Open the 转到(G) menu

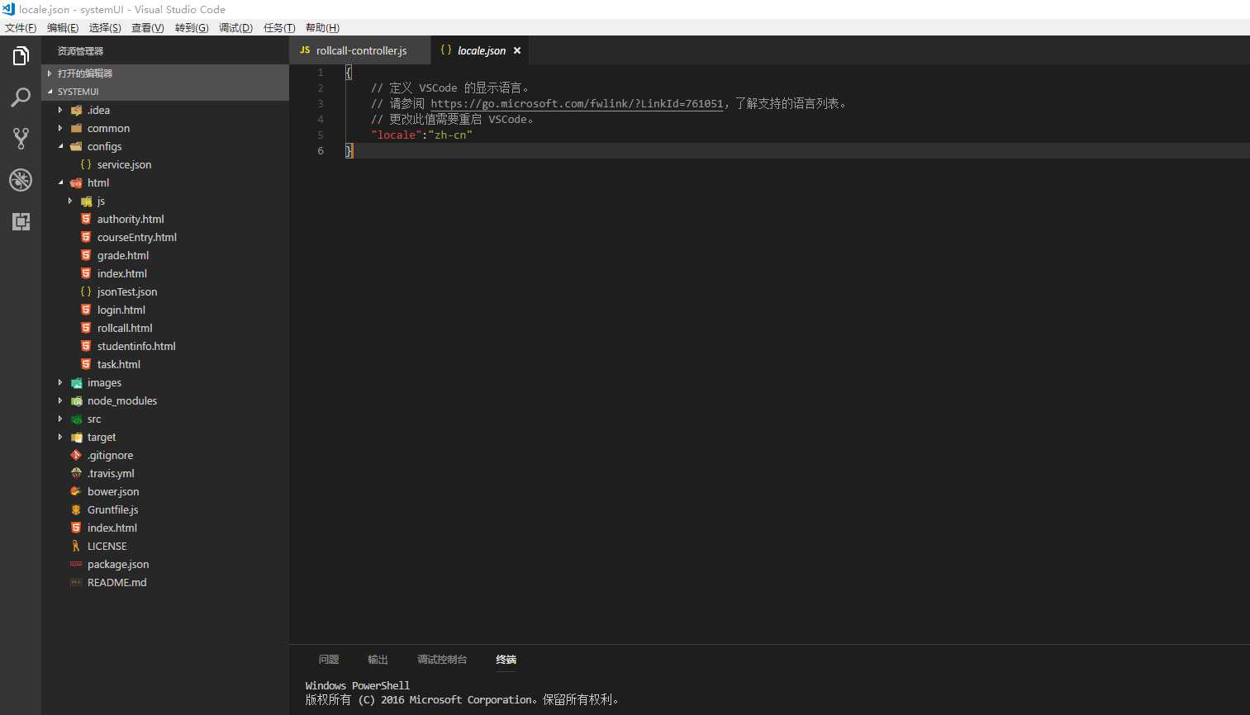192,27
